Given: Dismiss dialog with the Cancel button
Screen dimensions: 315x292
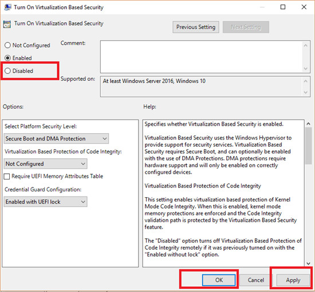Looking at the screenshot, I should (256, 280).
